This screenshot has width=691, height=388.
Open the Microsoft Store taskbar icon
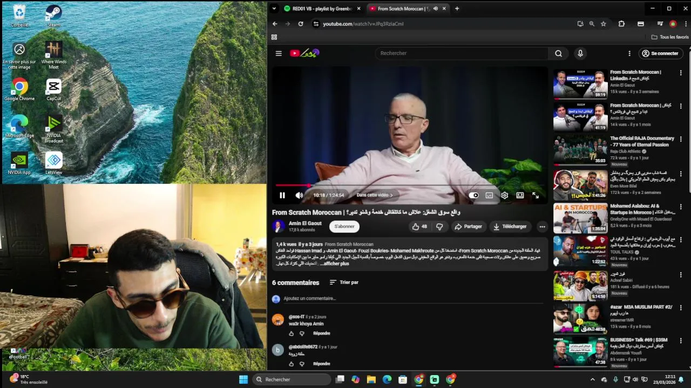pyautogui.click(x=403, y=379)
